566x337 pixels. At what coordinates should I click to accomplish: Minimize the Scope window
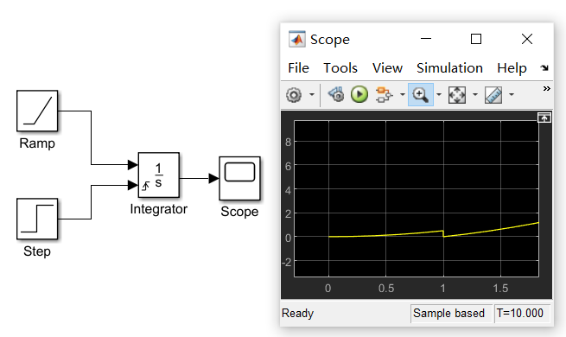click(426, 39)
